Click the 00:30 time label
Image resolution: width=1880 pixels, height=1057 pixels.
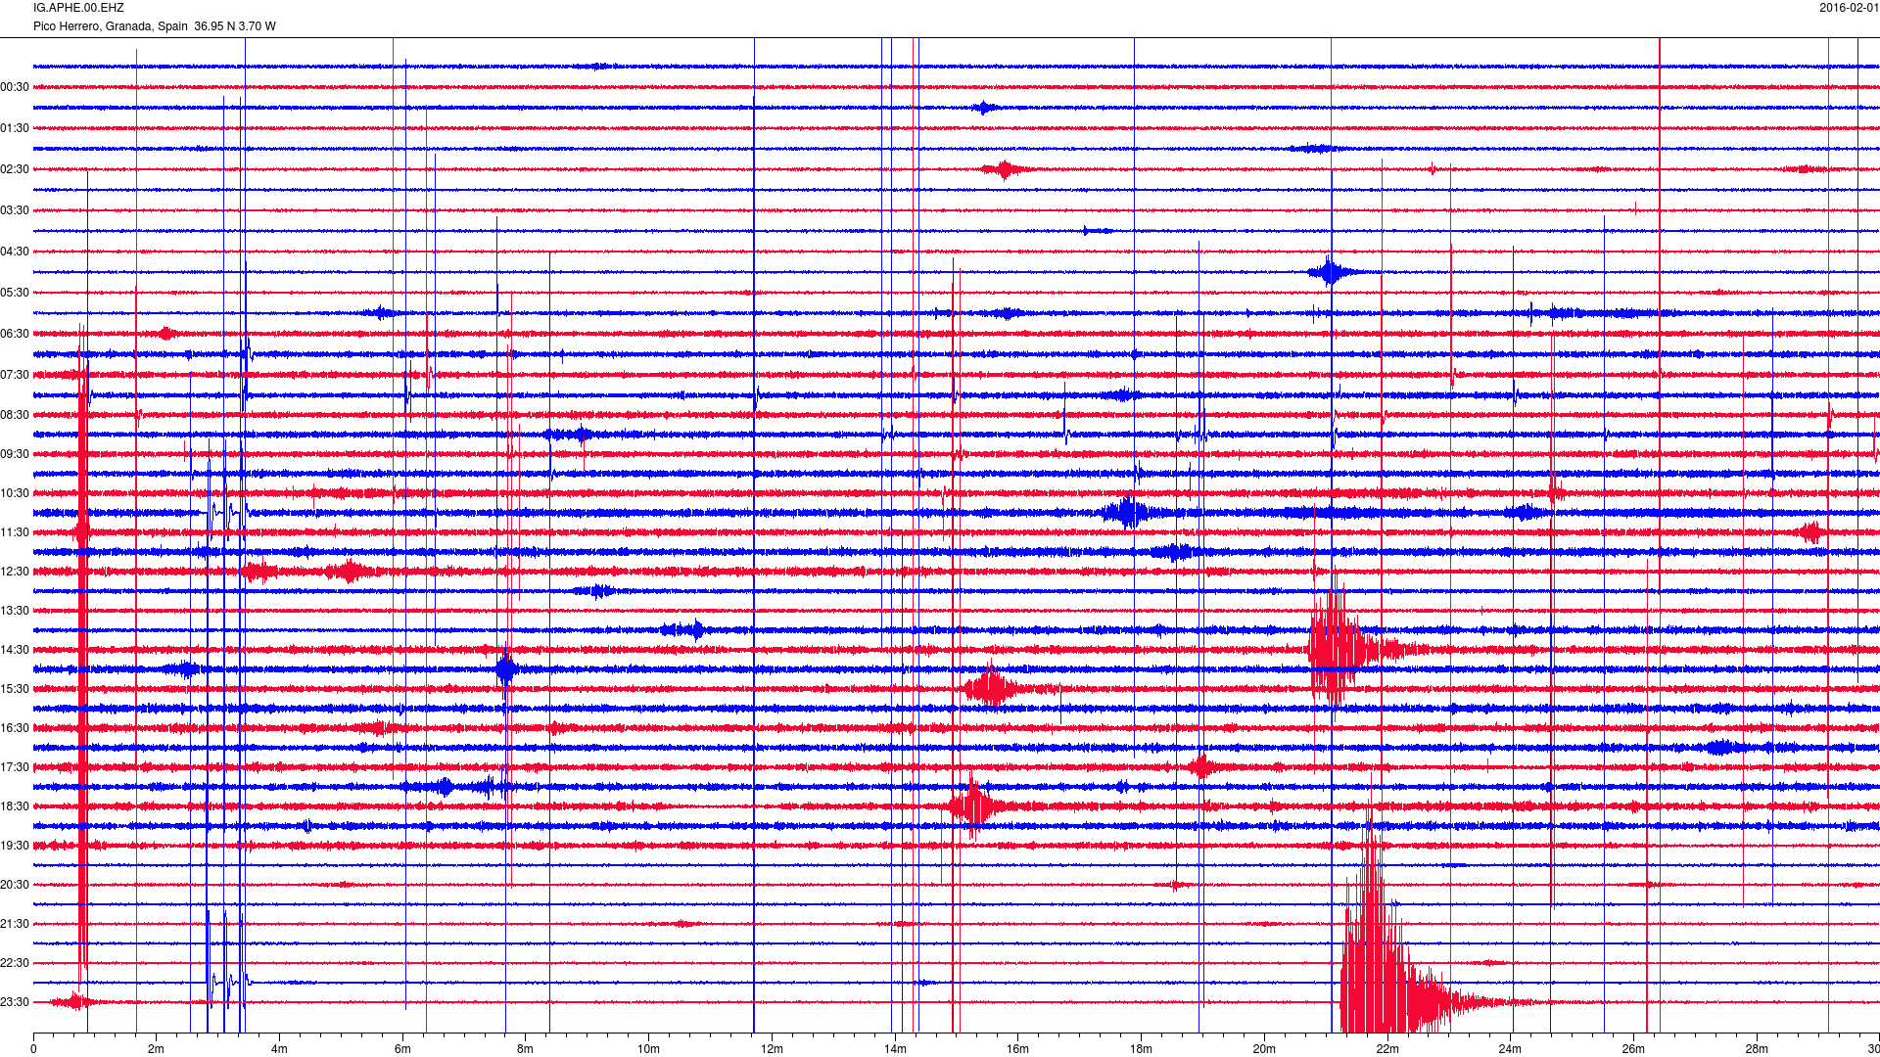click(15, 87)
